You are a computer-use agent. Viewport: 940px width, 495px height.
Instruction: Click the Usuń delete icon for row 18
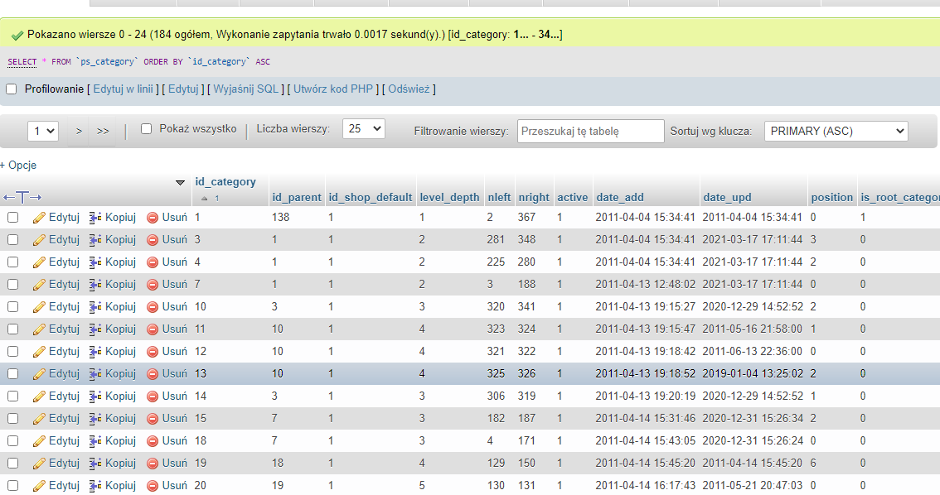pyautogui.click(x=153, y=441)
